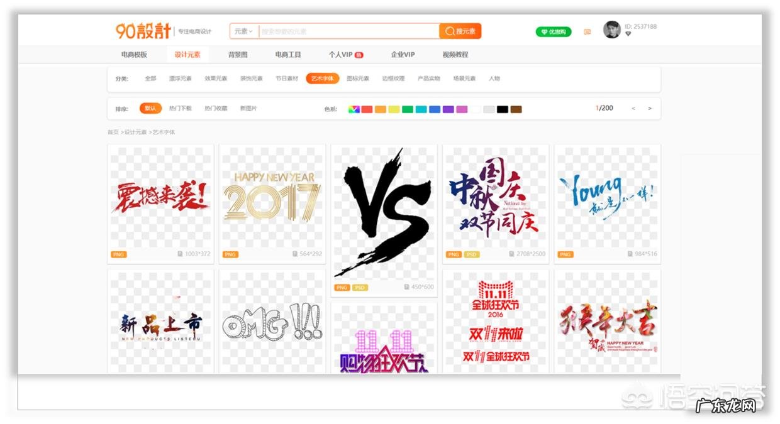Click the search input field
Viewport: 780px width, 424px height.
click(348, 31)
